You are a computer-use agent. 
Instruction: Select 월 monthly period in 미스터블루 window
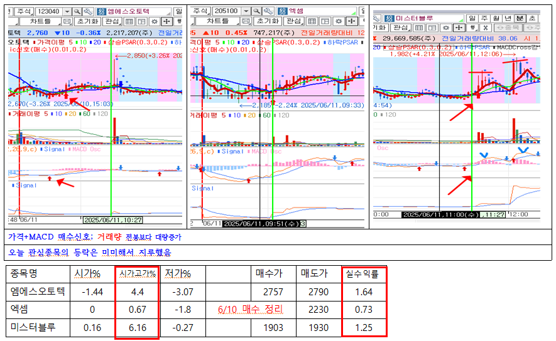click(x=496, y=18)
